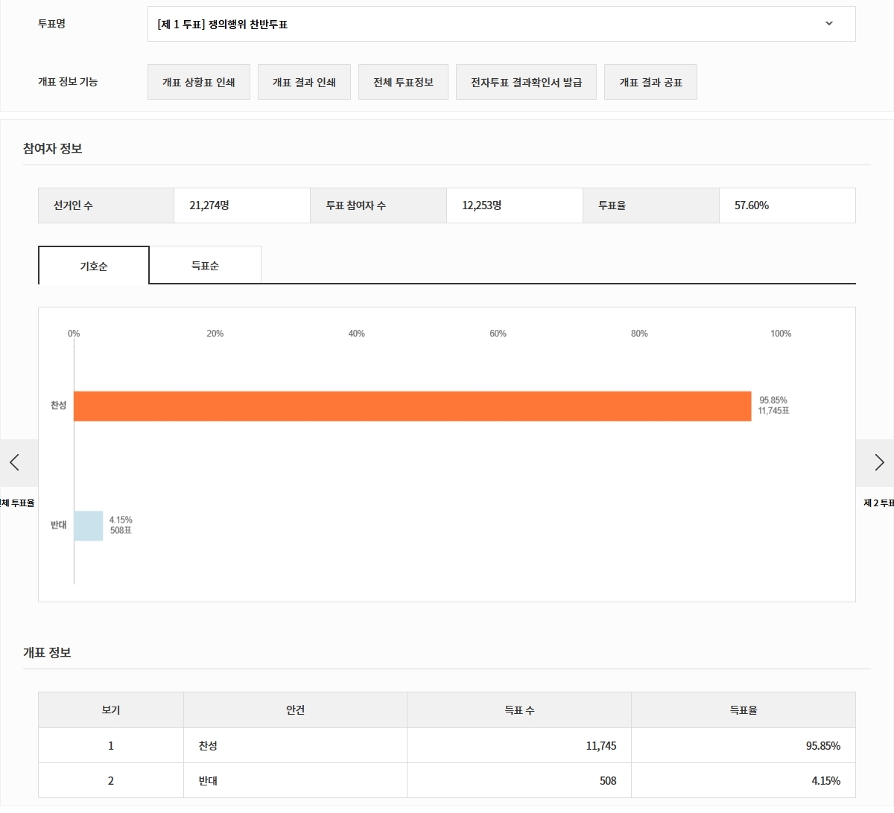Viewport: 894px width, 813px height.
Task: Switch to the 득표순 tab
Action: coord(205,266)
